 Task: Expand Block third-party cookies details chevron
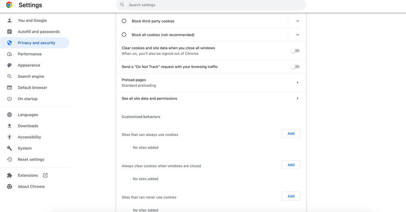(297, 21)
